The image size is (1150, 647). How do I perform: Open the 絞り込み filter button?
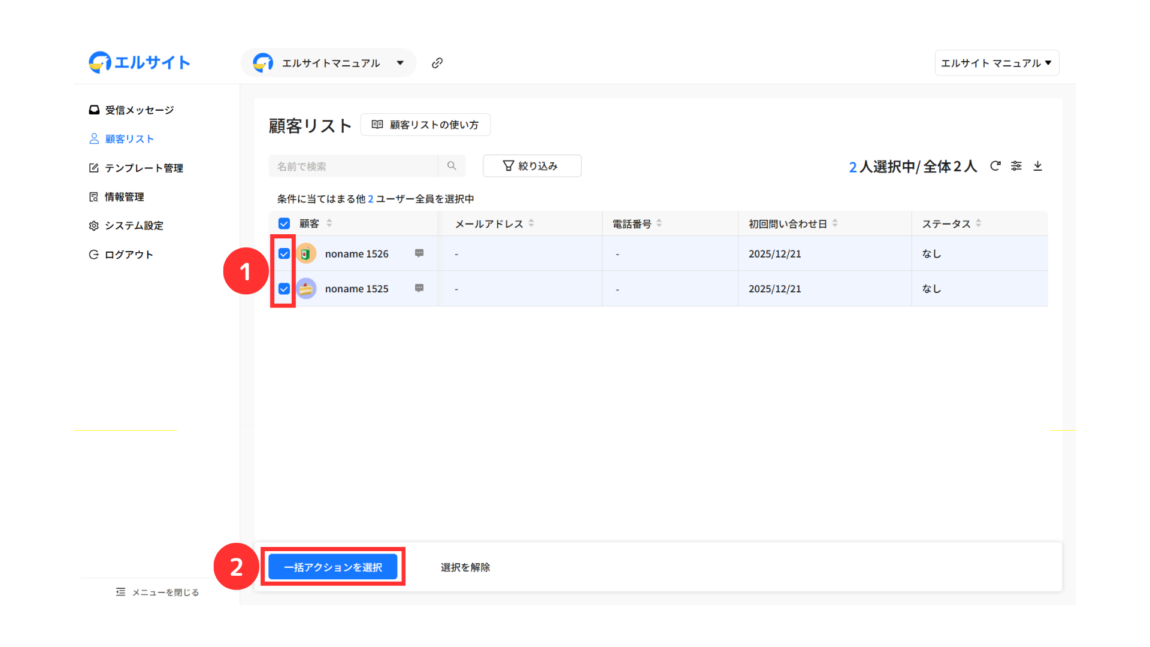click(x=531, y=166)
